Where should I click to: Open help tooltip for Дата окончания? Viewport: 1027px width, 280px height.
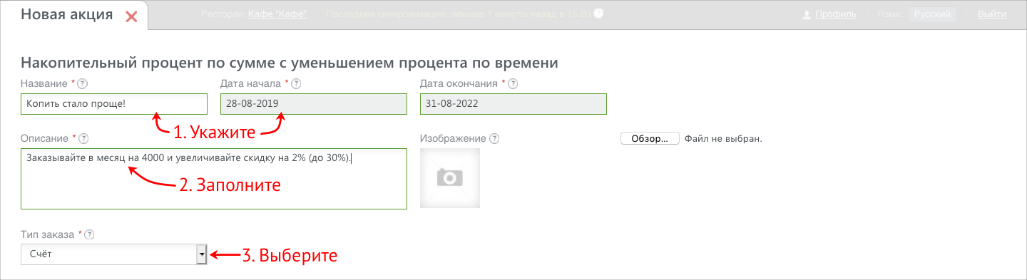tap(513, 84)
